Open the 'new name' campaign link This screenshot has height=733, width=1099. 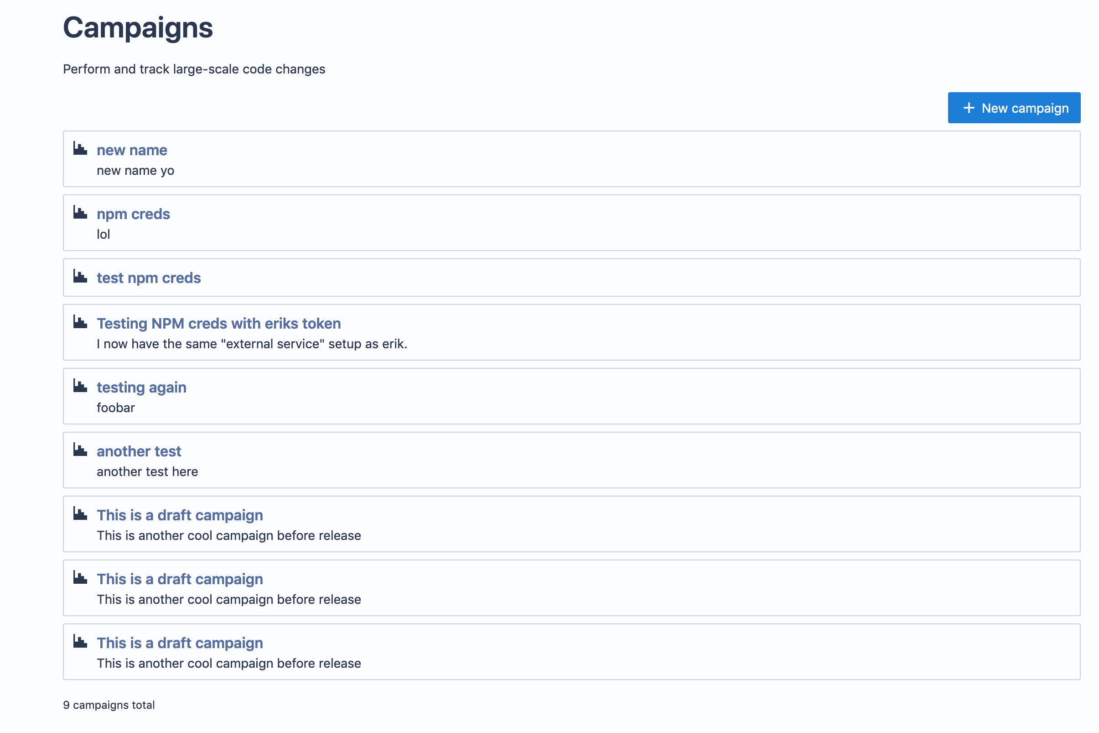click(132, 150)
